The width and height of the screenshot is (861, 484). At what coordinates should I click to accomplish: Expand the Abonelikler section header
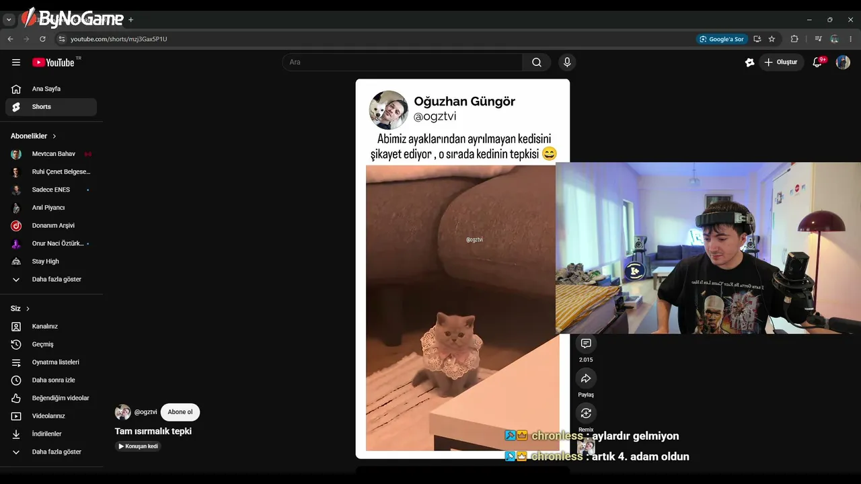coord(34,136)
